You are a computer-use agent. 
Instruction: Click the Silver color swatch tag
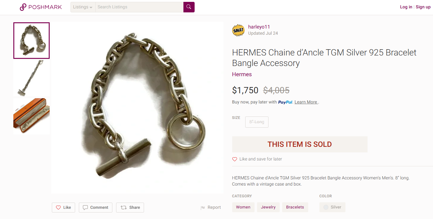click(x=332, y=207)
